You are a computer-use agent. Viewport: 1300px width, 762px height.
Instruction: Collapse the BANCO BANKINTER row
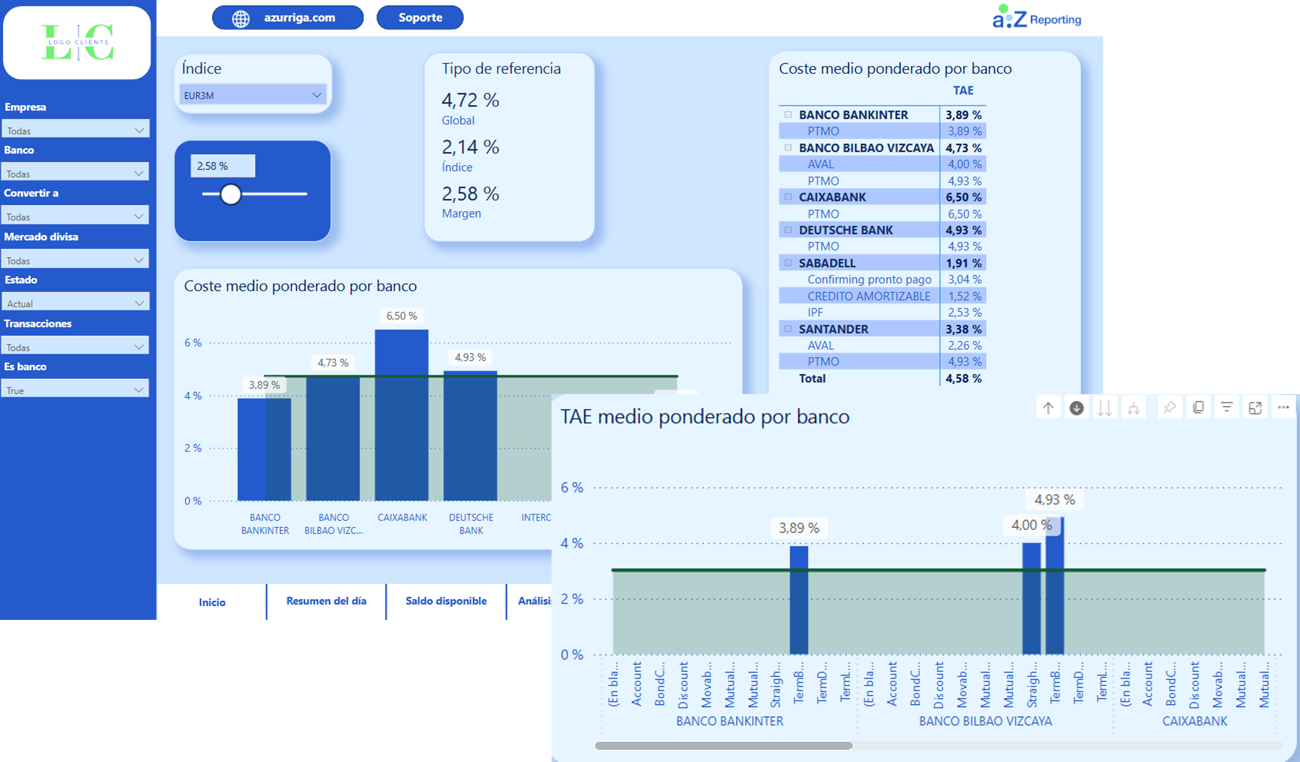[x=788, y=115]
